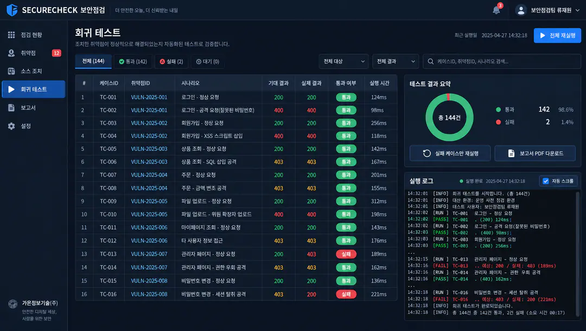Open the 전체 대상 dropdown
The width and height of the screenshot is (586, 331).
pyautogui.click(x=344, y=61)
